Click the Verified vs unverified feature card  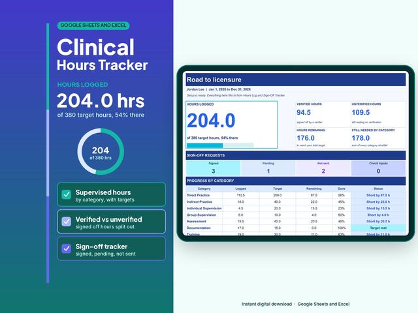tap(112, 222)
